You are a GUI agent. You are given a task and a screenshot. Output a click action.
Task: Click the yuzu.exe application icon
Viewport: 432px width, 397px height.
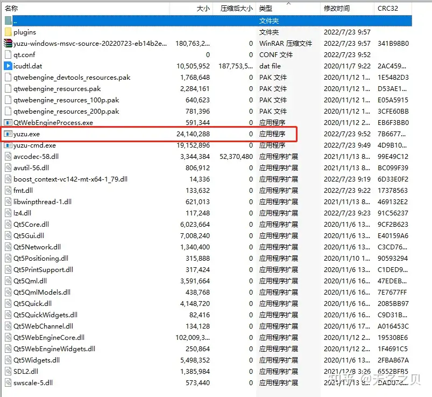[x=8, y=134]
